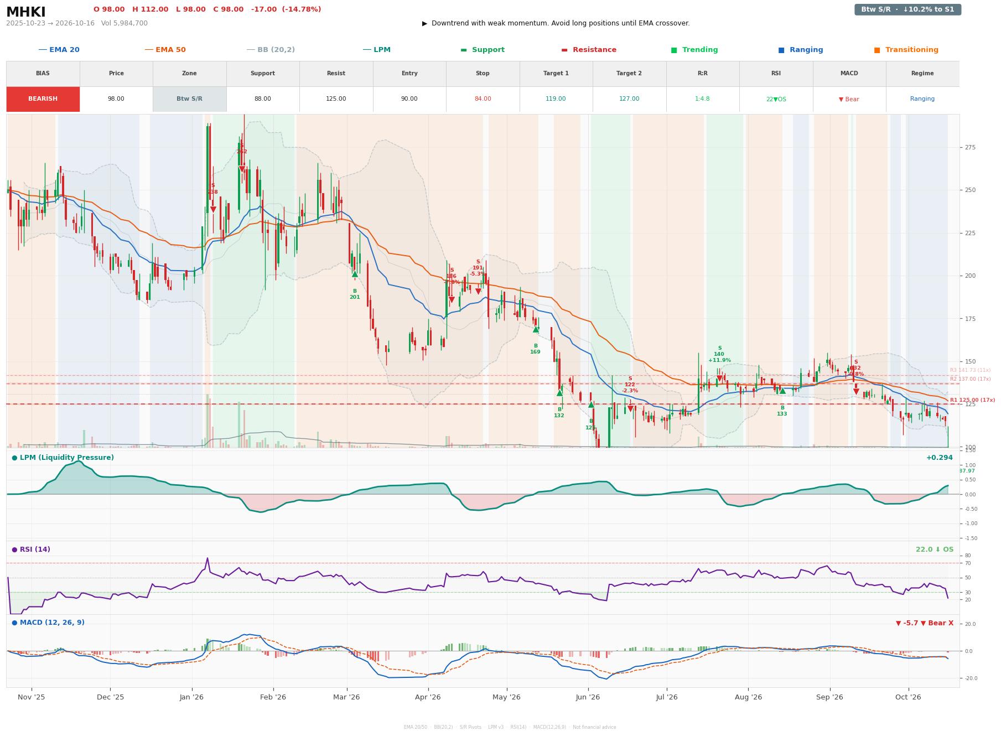The height and width of the screenshot is (736, 1001).
Task: Click the Btw S/R zone cell
Action: (x=189, y=99)
